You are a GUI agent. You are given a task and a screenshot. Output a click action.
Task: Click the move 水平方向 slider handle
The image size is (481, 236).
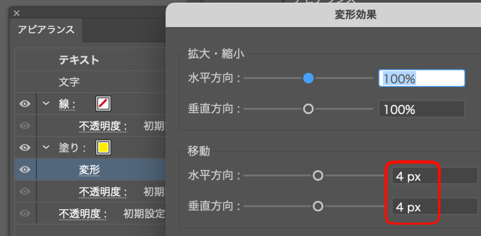coord(318,176)
